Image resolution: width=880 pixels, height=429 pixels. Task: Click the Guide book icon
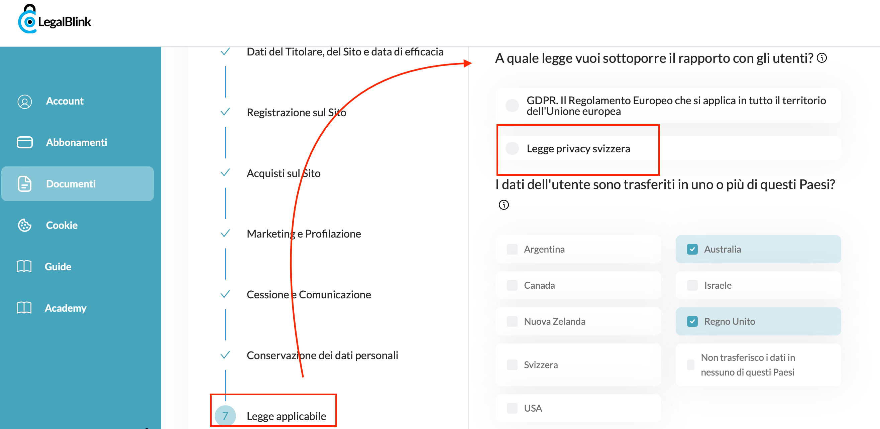tap(24, 267)
